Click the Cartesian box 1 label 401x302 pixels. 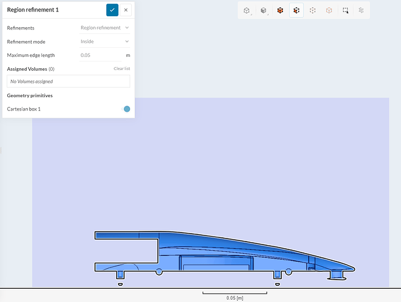(x=24, y=109)
